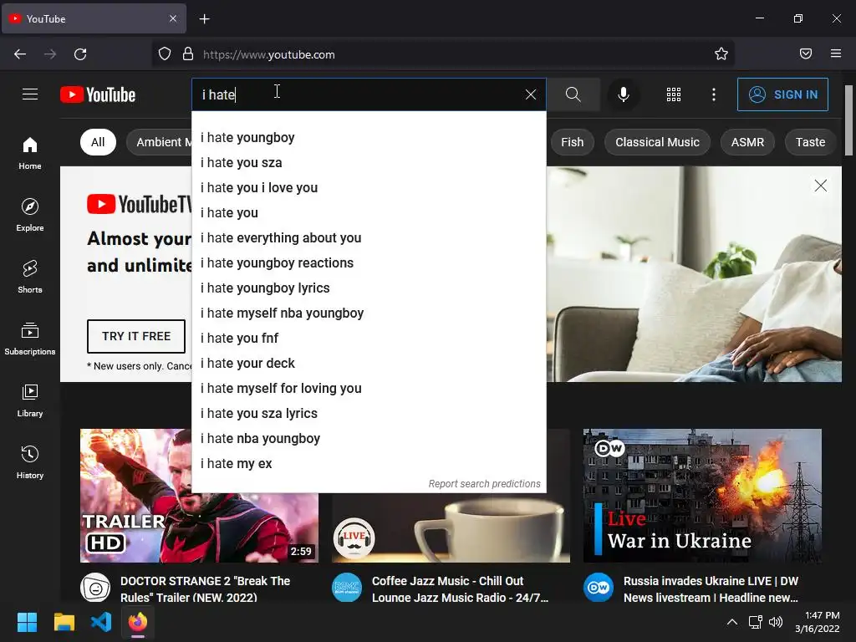856x642 pixels.
Task: Open the Russia invades Ukraine LIVE title
Action: 711,589
